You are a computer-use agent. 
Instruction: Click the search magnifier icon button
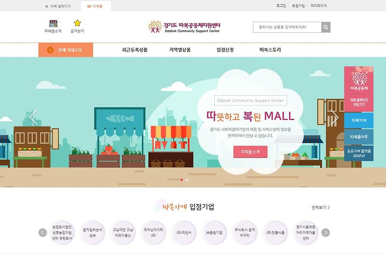click(326, 27)
